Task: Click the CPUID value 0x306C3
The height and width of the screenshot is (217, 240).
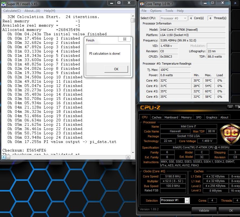Action: coord(169,57)
